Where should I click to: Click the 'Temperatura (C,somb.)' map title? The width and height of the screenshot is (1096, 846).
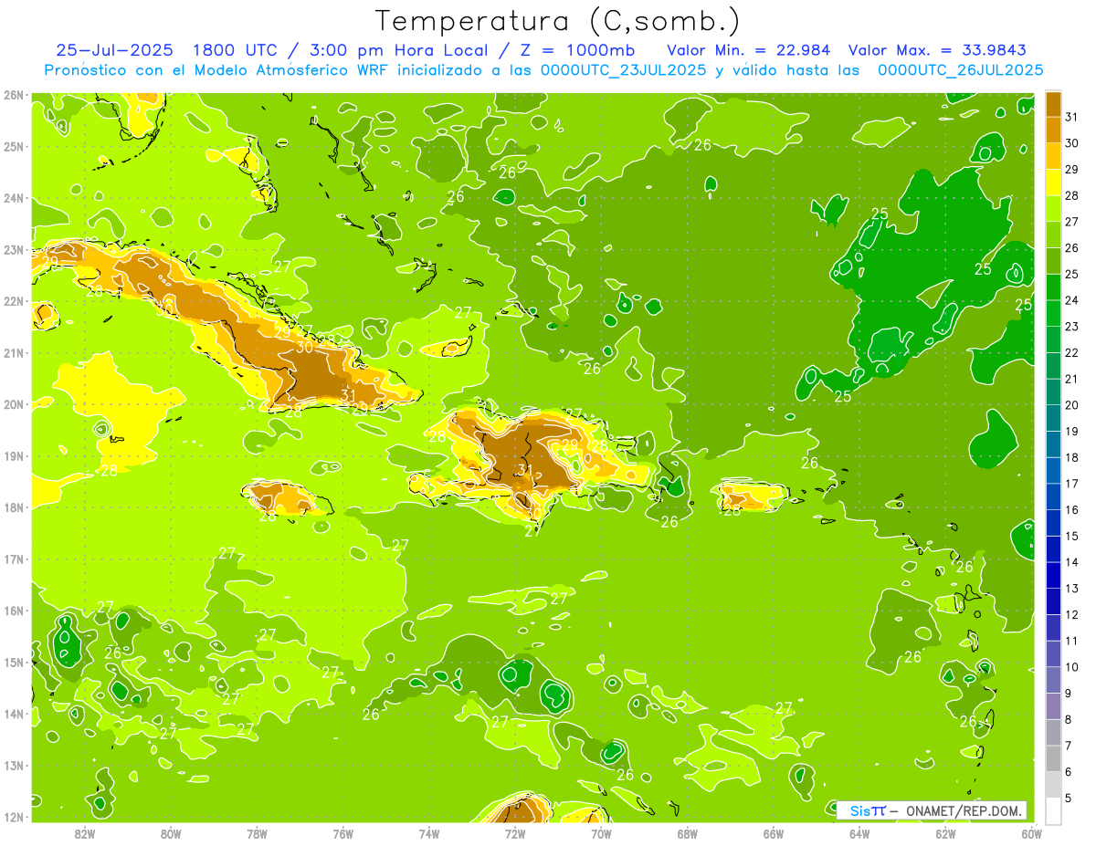[x=558, y=21]
